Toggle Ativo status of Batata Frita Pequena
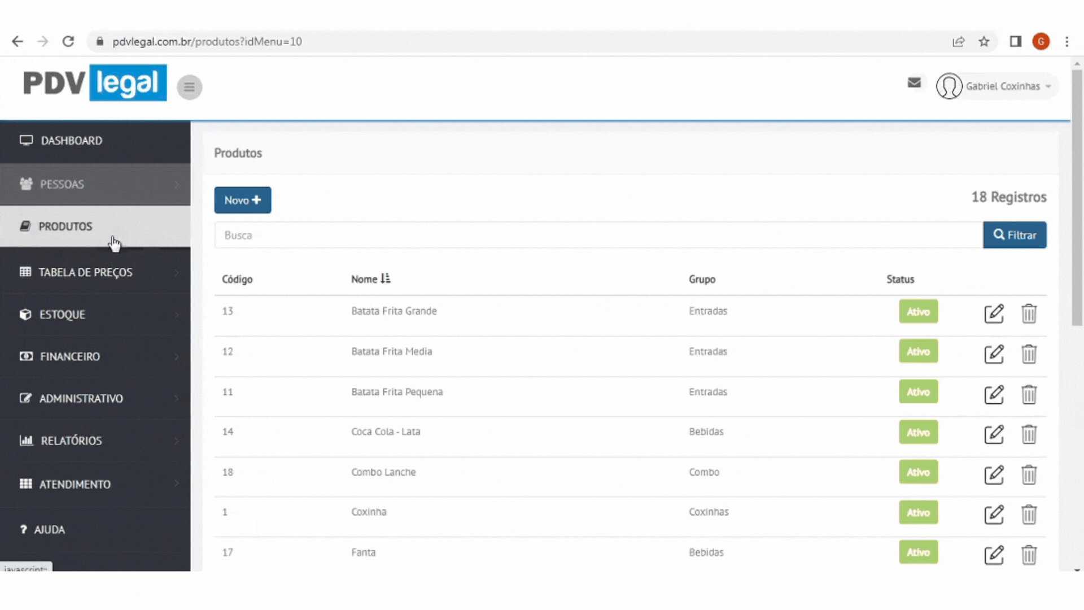The width and height of the screenshot is (1084, 610). tap(918, 392)
